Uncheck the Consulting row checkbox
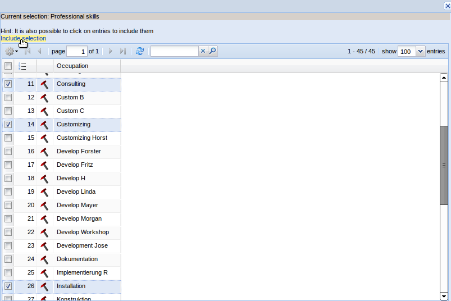Image resolution: width=451 pixels, height=301 pixels. 8,84
